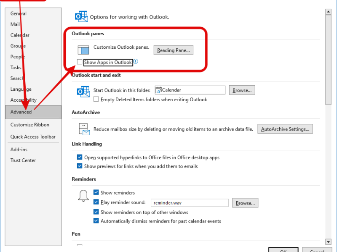Open the Customize Ribbon category
Viewport: 337px width, 252px height.
tap(33, 125)
